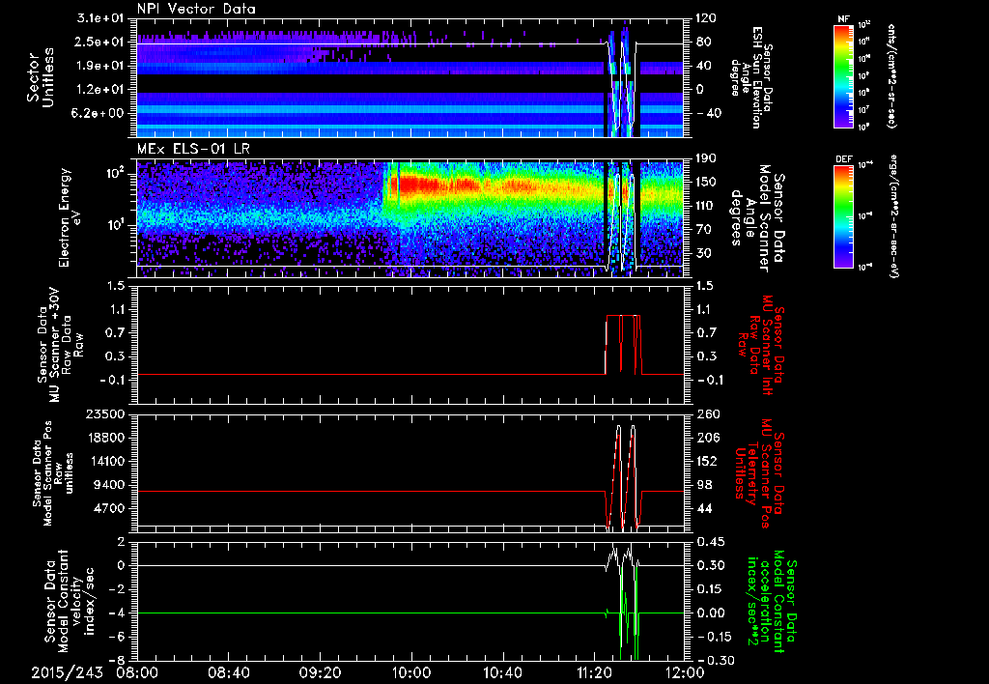Click the 0.45 acceleration tick label

point(709,542)
